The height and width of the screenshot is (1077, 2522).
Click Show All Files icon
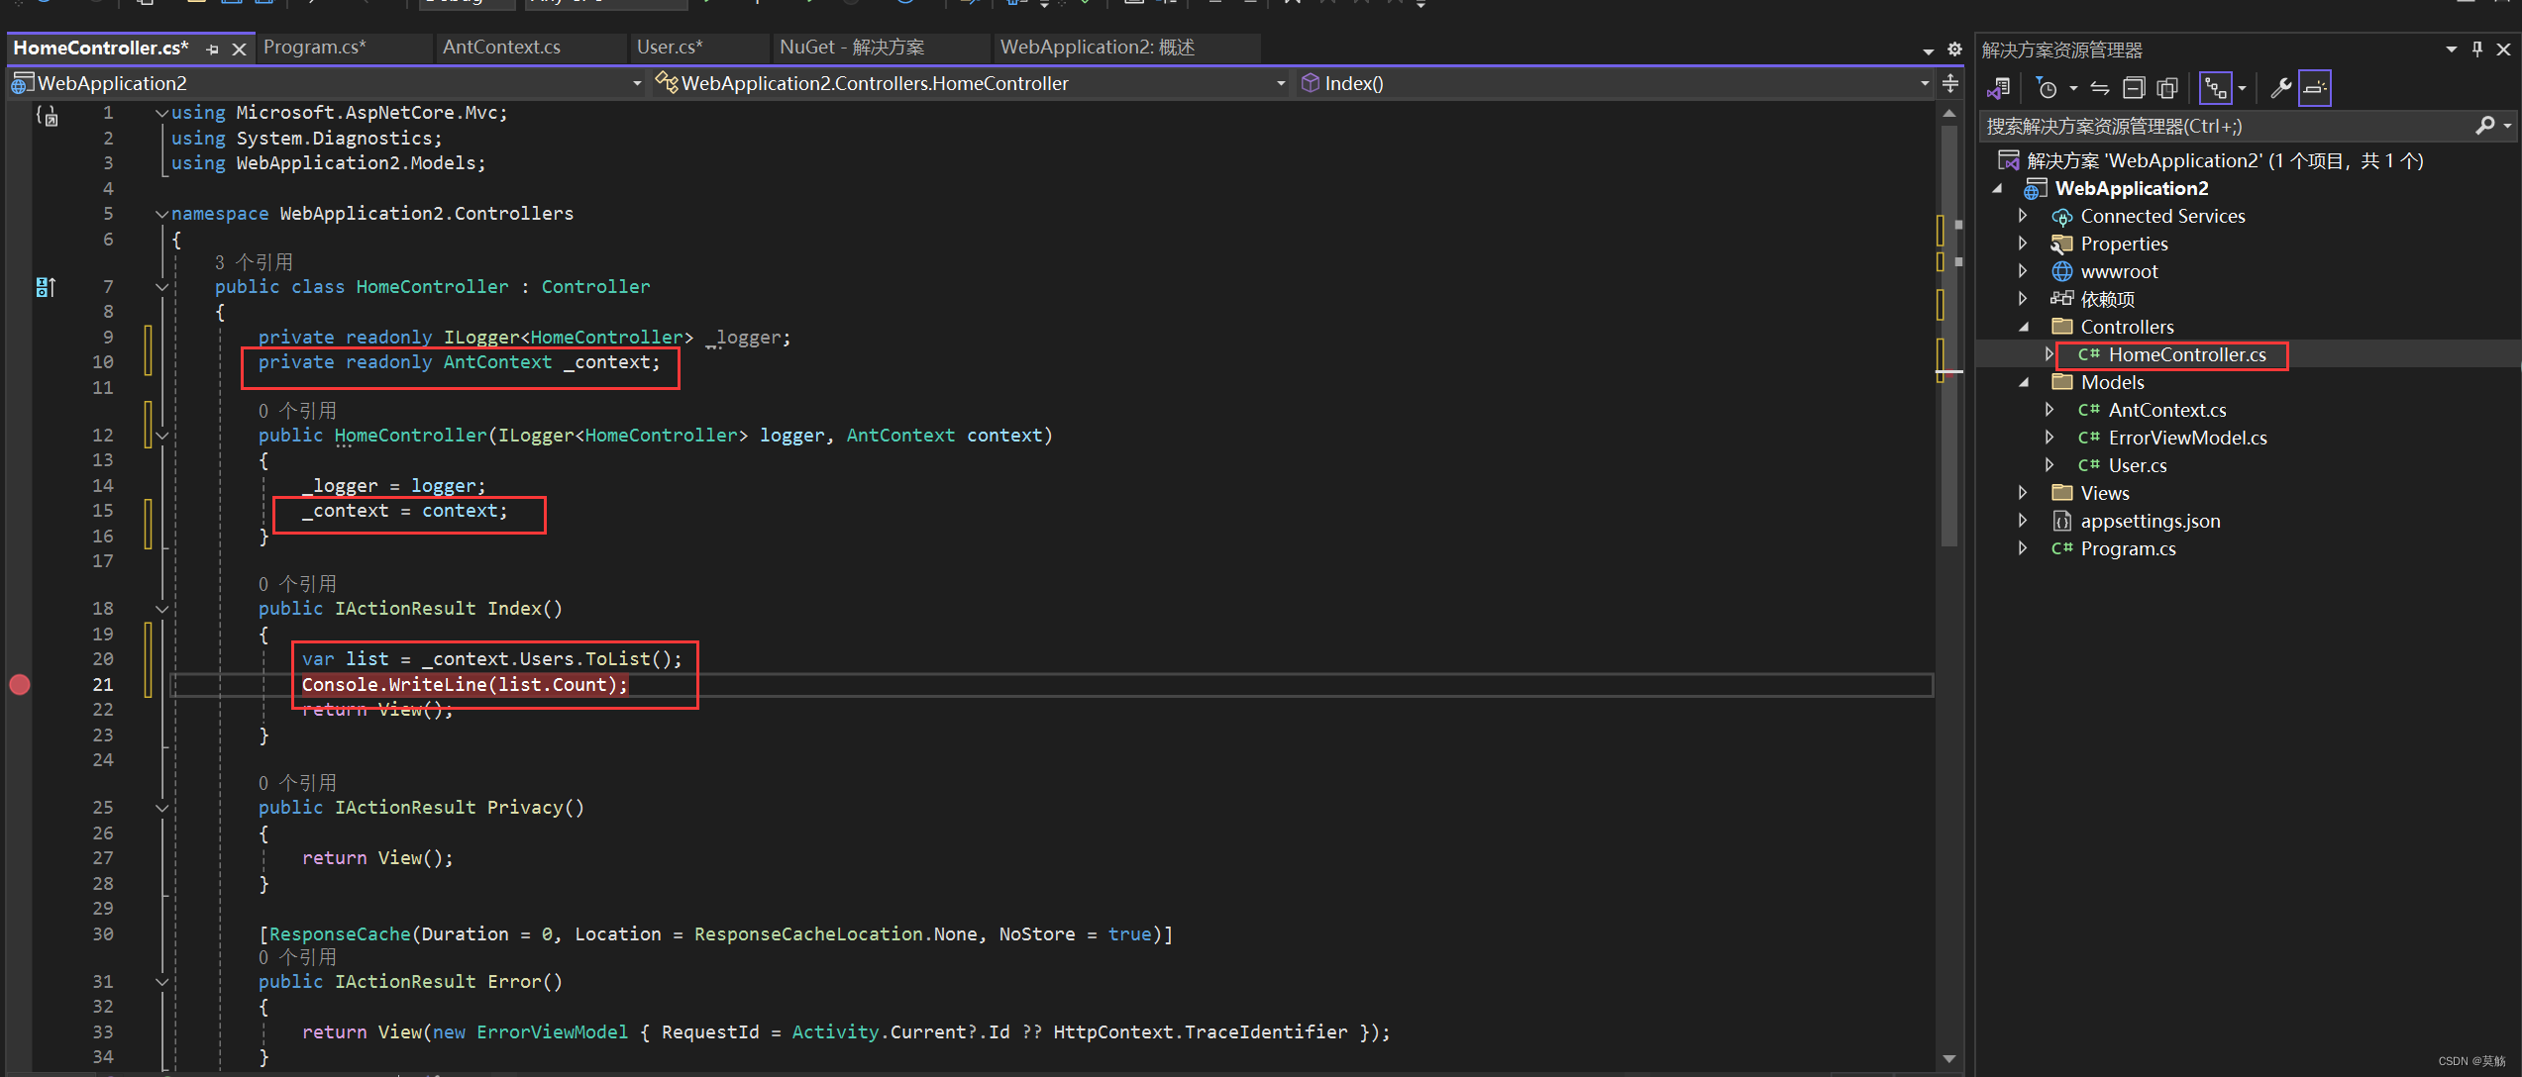click(2166, 89)
